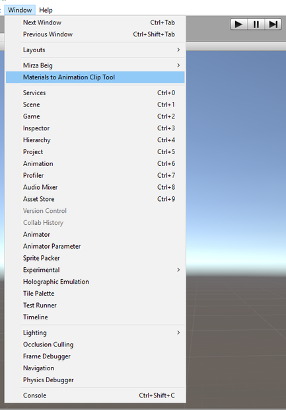Choose Tile Palette from the menu
This screenshot has height=410, width=286.
[95, 294]
